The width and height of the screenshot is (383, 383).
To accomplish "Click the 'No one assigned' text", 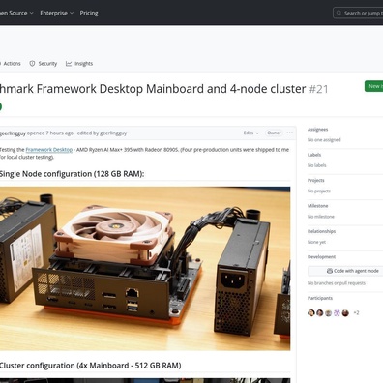I will 324,140.
